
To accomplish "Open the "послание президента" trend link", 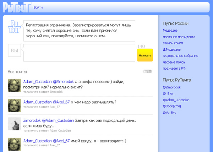I will tap(179, 37).
